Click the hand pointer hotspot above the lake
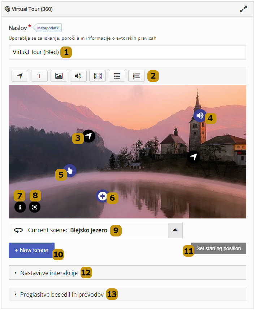The width and height of the screenshot is (255, 310). tap(70, 170)
